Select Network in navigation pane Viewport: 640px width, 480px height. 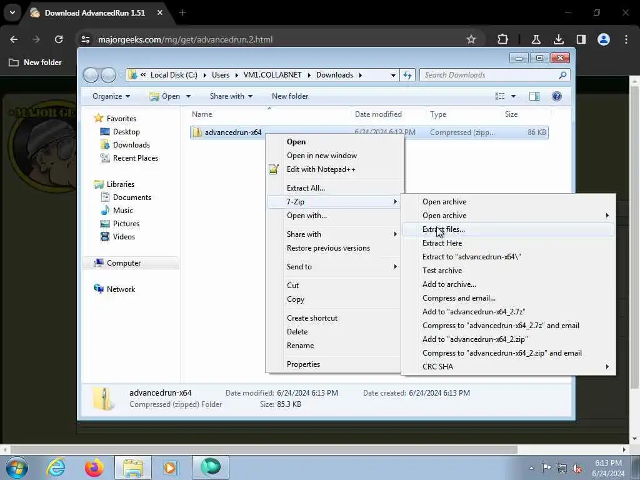pyautogui.click(x=121, y=289)
